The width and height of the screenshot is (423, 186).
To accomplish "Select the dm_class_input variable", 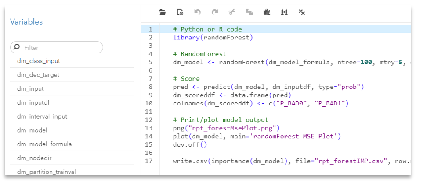I will tap(39, 61).
